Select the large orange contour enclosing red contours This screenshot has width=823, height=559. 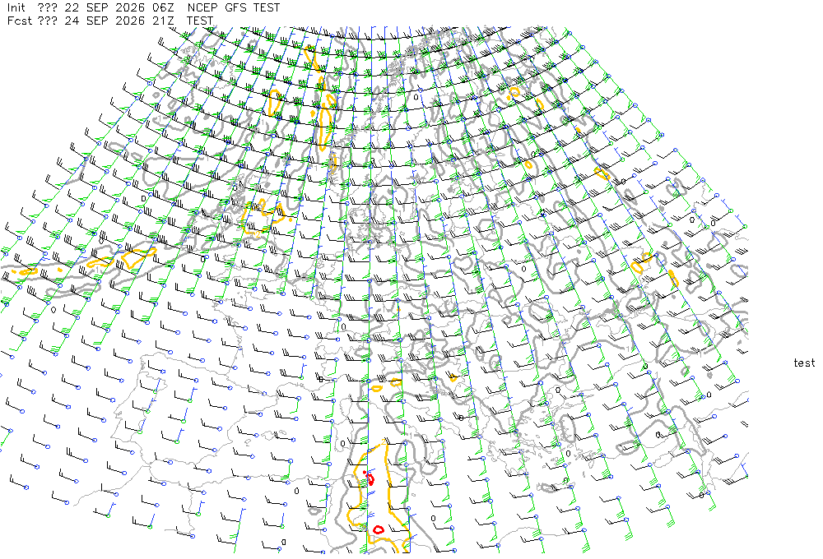380,496
